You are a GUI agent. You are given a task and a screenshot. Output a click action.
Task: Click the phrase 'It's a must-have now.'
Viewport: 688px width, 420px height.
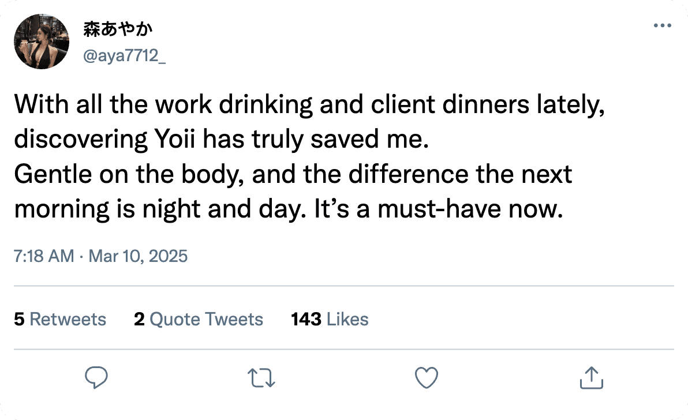(x=438, y=209)
